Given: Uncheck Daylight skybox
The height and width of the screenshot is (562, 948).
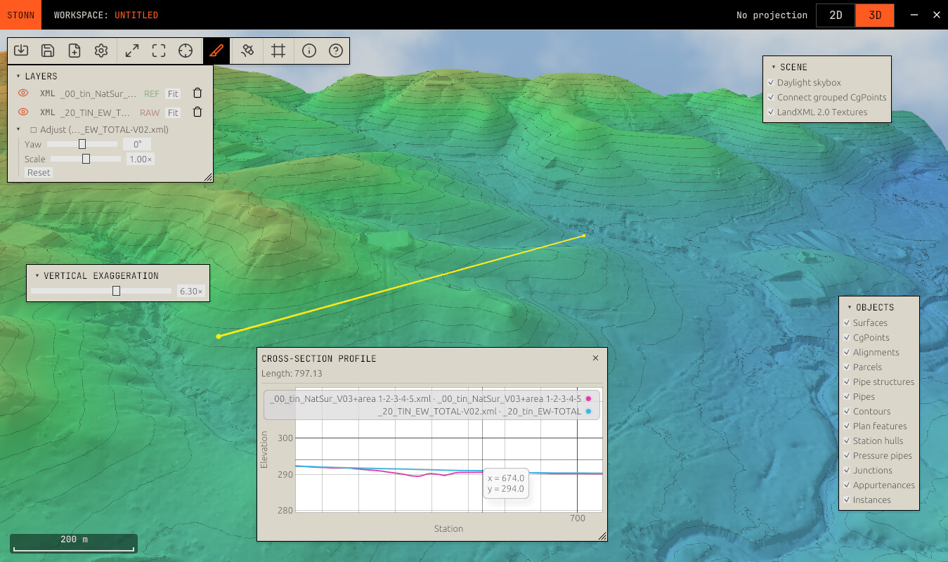Looking at the screenshot, I should point(771,83).
